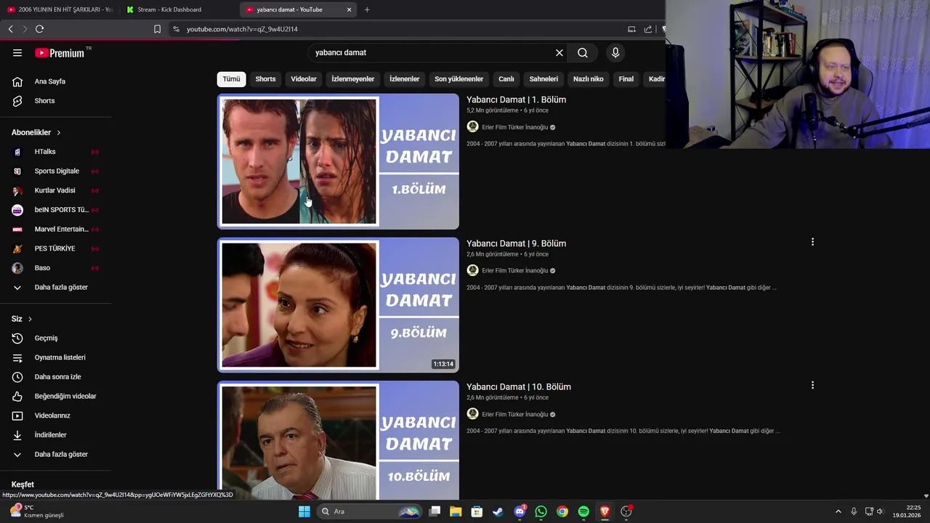Select the Shorts filter chip
This screenshot has height=523, width=930.
[x=265, y=79]
